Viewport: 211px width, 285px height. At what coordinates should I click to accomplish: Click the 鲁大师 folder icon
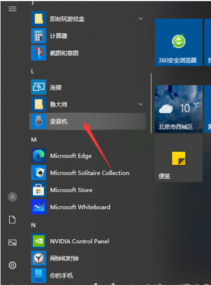coord(38,104)
